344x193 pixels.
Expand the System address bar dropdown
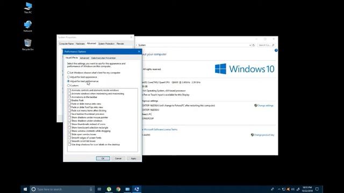(250, 45)
